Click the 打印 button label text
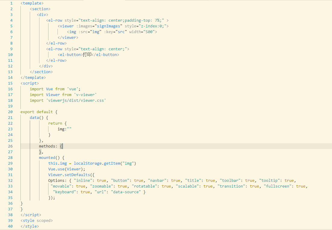 tap(87, 55)
